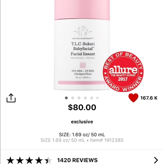
Task: Tap the share icon
Action: click(11, 98)
